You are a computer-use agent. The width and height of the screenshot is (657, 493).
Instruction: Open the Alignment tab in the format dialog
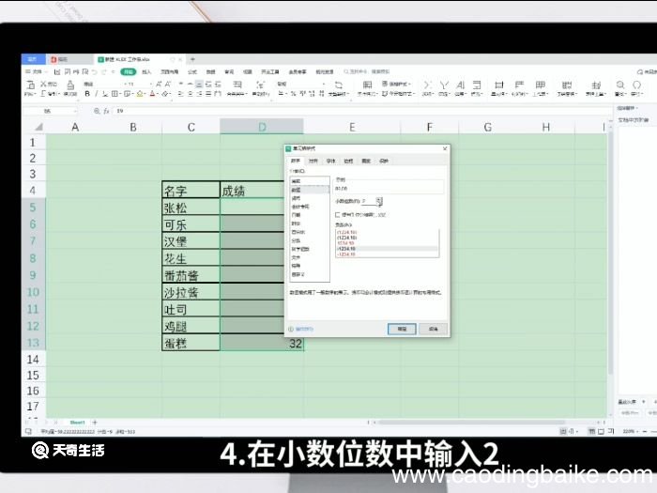tap(313, 161)
